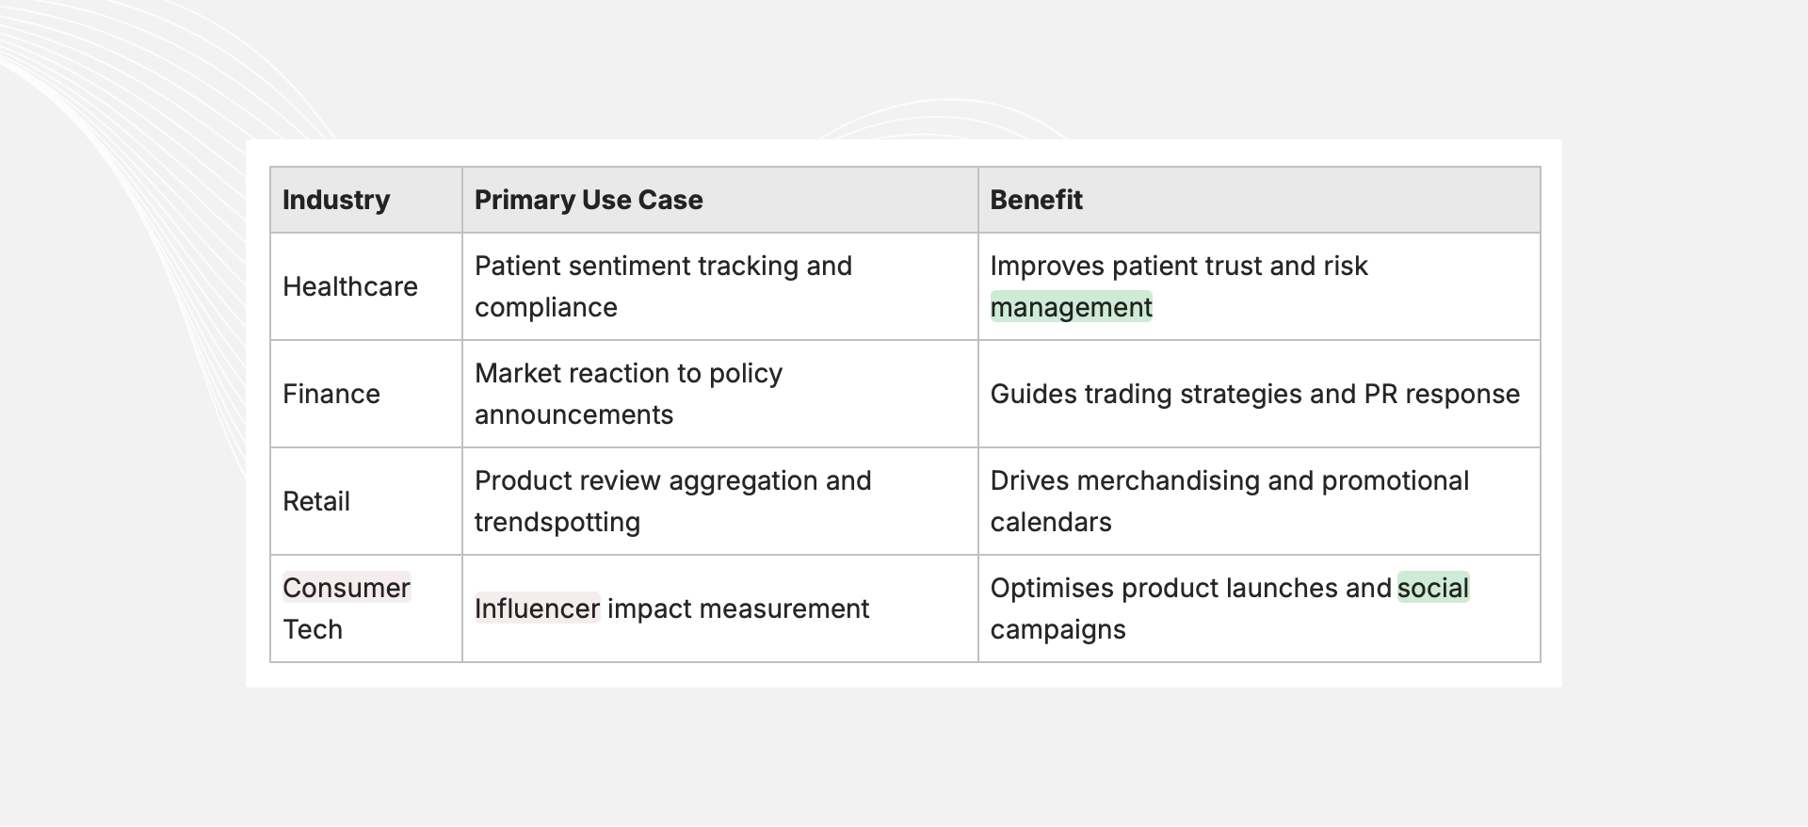
Task: Click Guides trading strategies and PR response
Action: [1254, 394]
